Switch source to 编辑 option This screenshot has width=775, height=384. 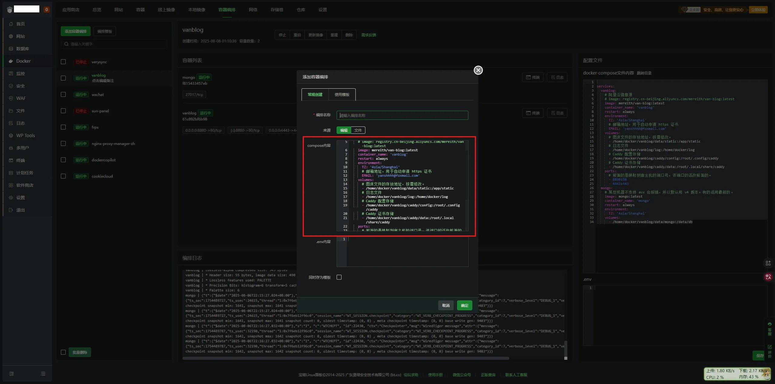pyautogui.click(x=344, y=130)
